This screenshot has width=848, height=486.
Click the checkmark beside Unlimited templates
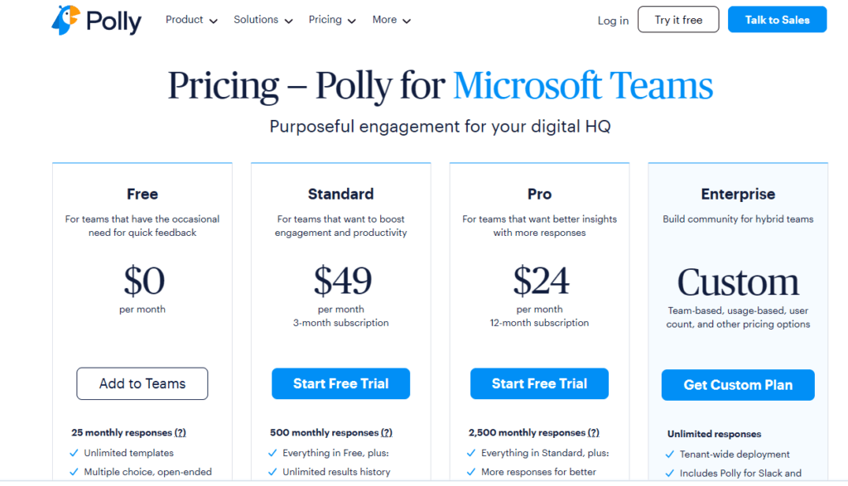tap(74, 452)
